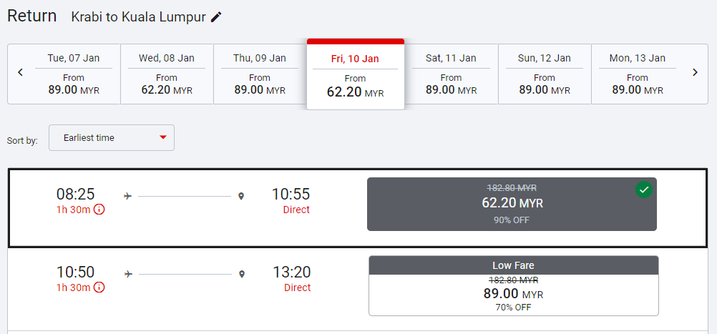Switch to Sat, 11 Jan date tab
The image size is (717, 334).
[451, 74]
